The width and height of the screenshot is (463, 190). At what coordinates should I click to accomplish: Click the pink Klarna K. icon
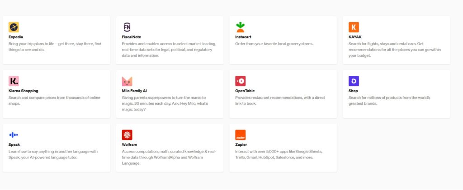click(14, 81)
